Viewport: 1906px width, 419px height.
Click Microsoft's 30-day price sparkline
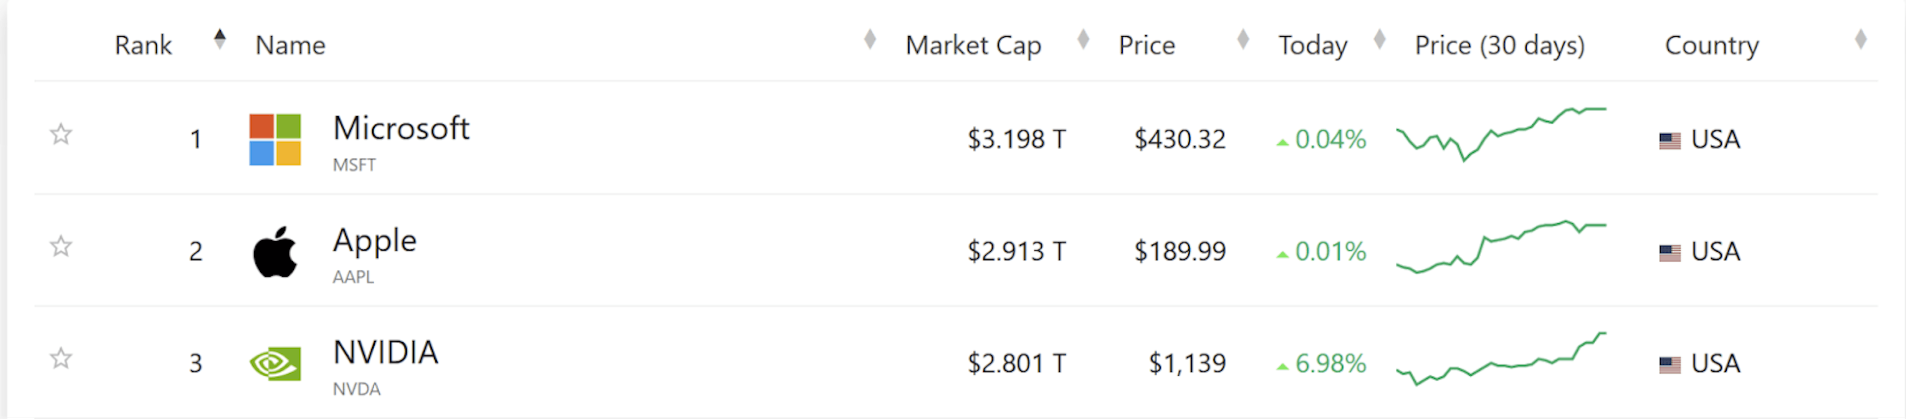pos(1500,134)
